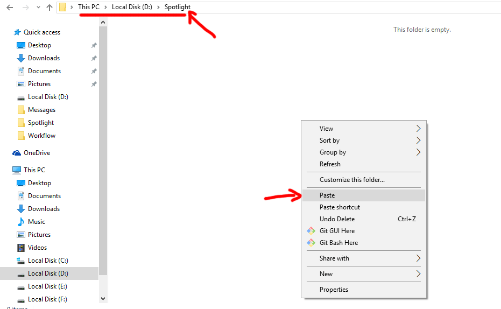Click the OneDrive cloud icon
The width and height of the screenshot is (501, 309).
(17, 153)
